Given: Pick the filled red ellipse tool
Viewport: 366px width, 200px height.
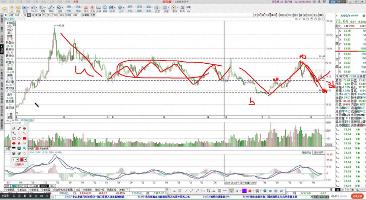Looking at the screenshot, I should 14,143.
